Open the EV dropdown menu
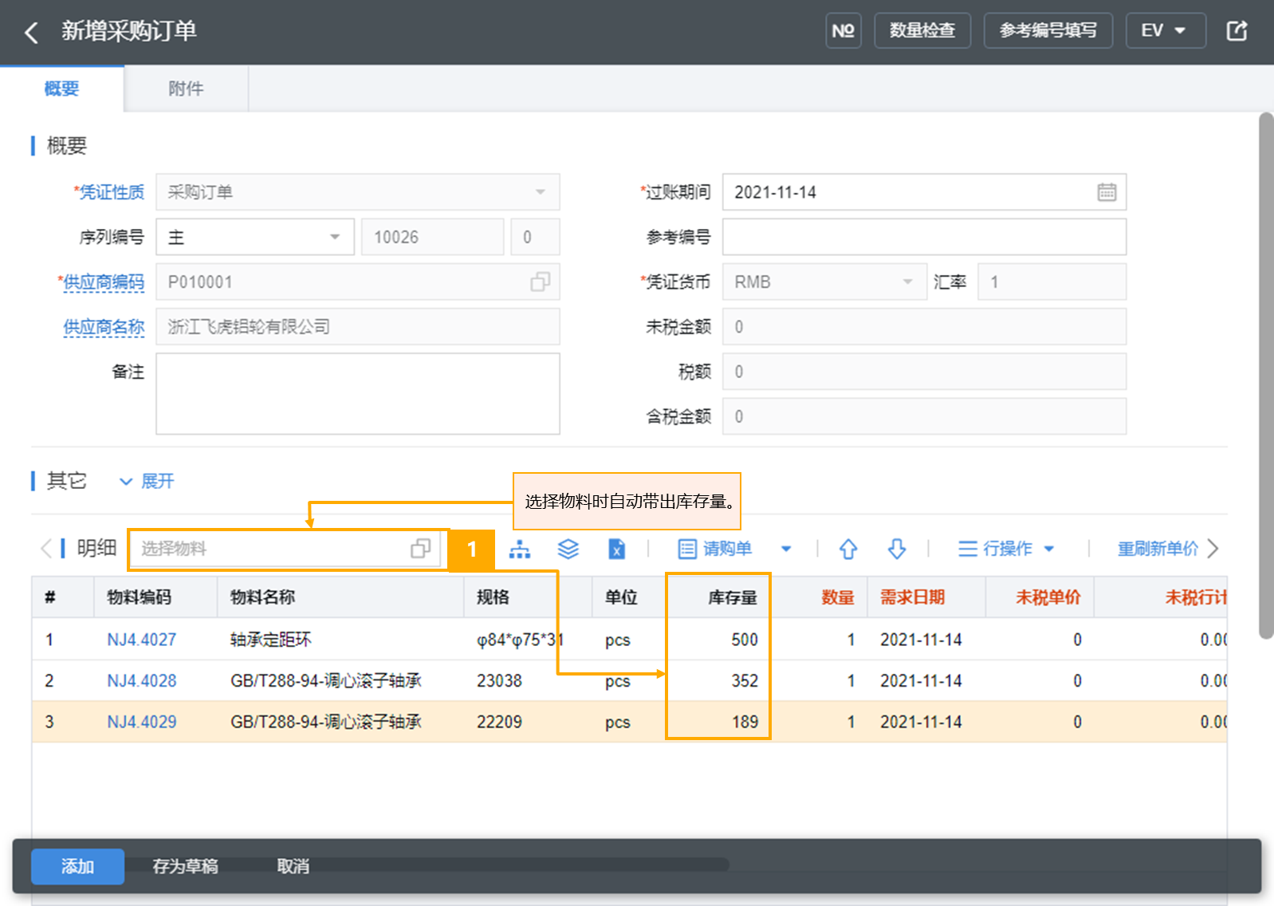The width and height of the screenshot is (1274, 906). tap(1165, 31)
